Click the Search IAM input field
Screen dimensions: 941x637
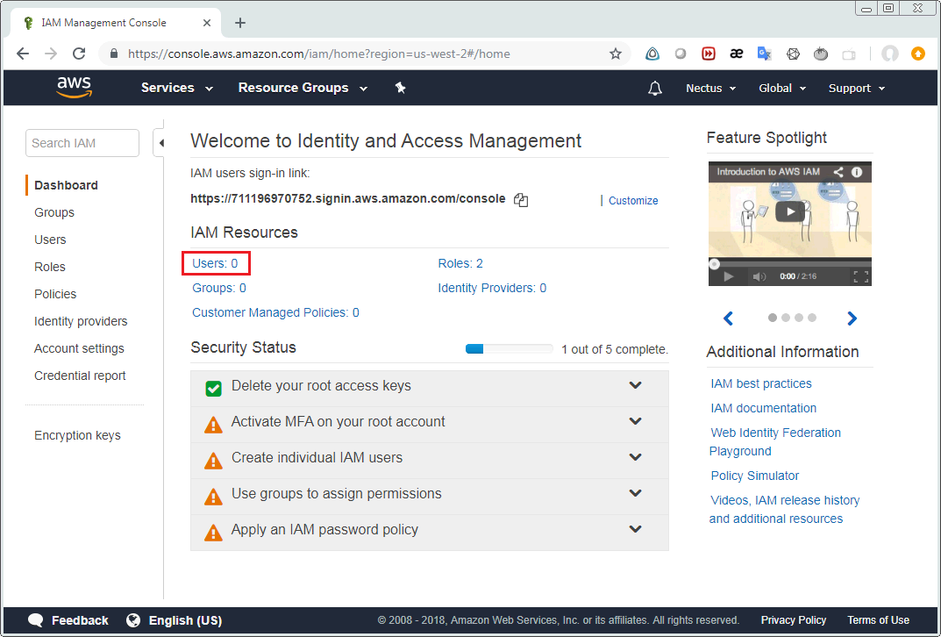coord(82,143)
